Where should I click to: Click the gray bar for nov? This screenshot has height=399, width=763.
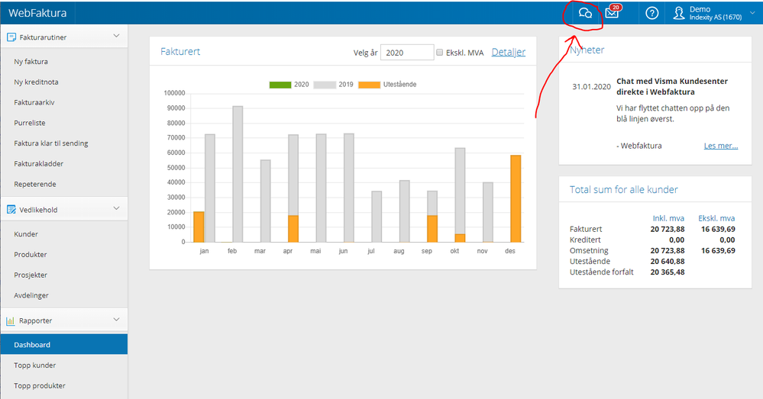487,212
